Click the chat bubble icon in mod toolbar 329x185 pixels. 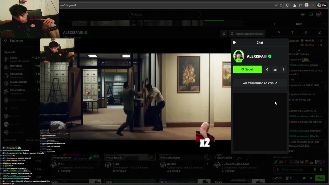pos(306,33)
